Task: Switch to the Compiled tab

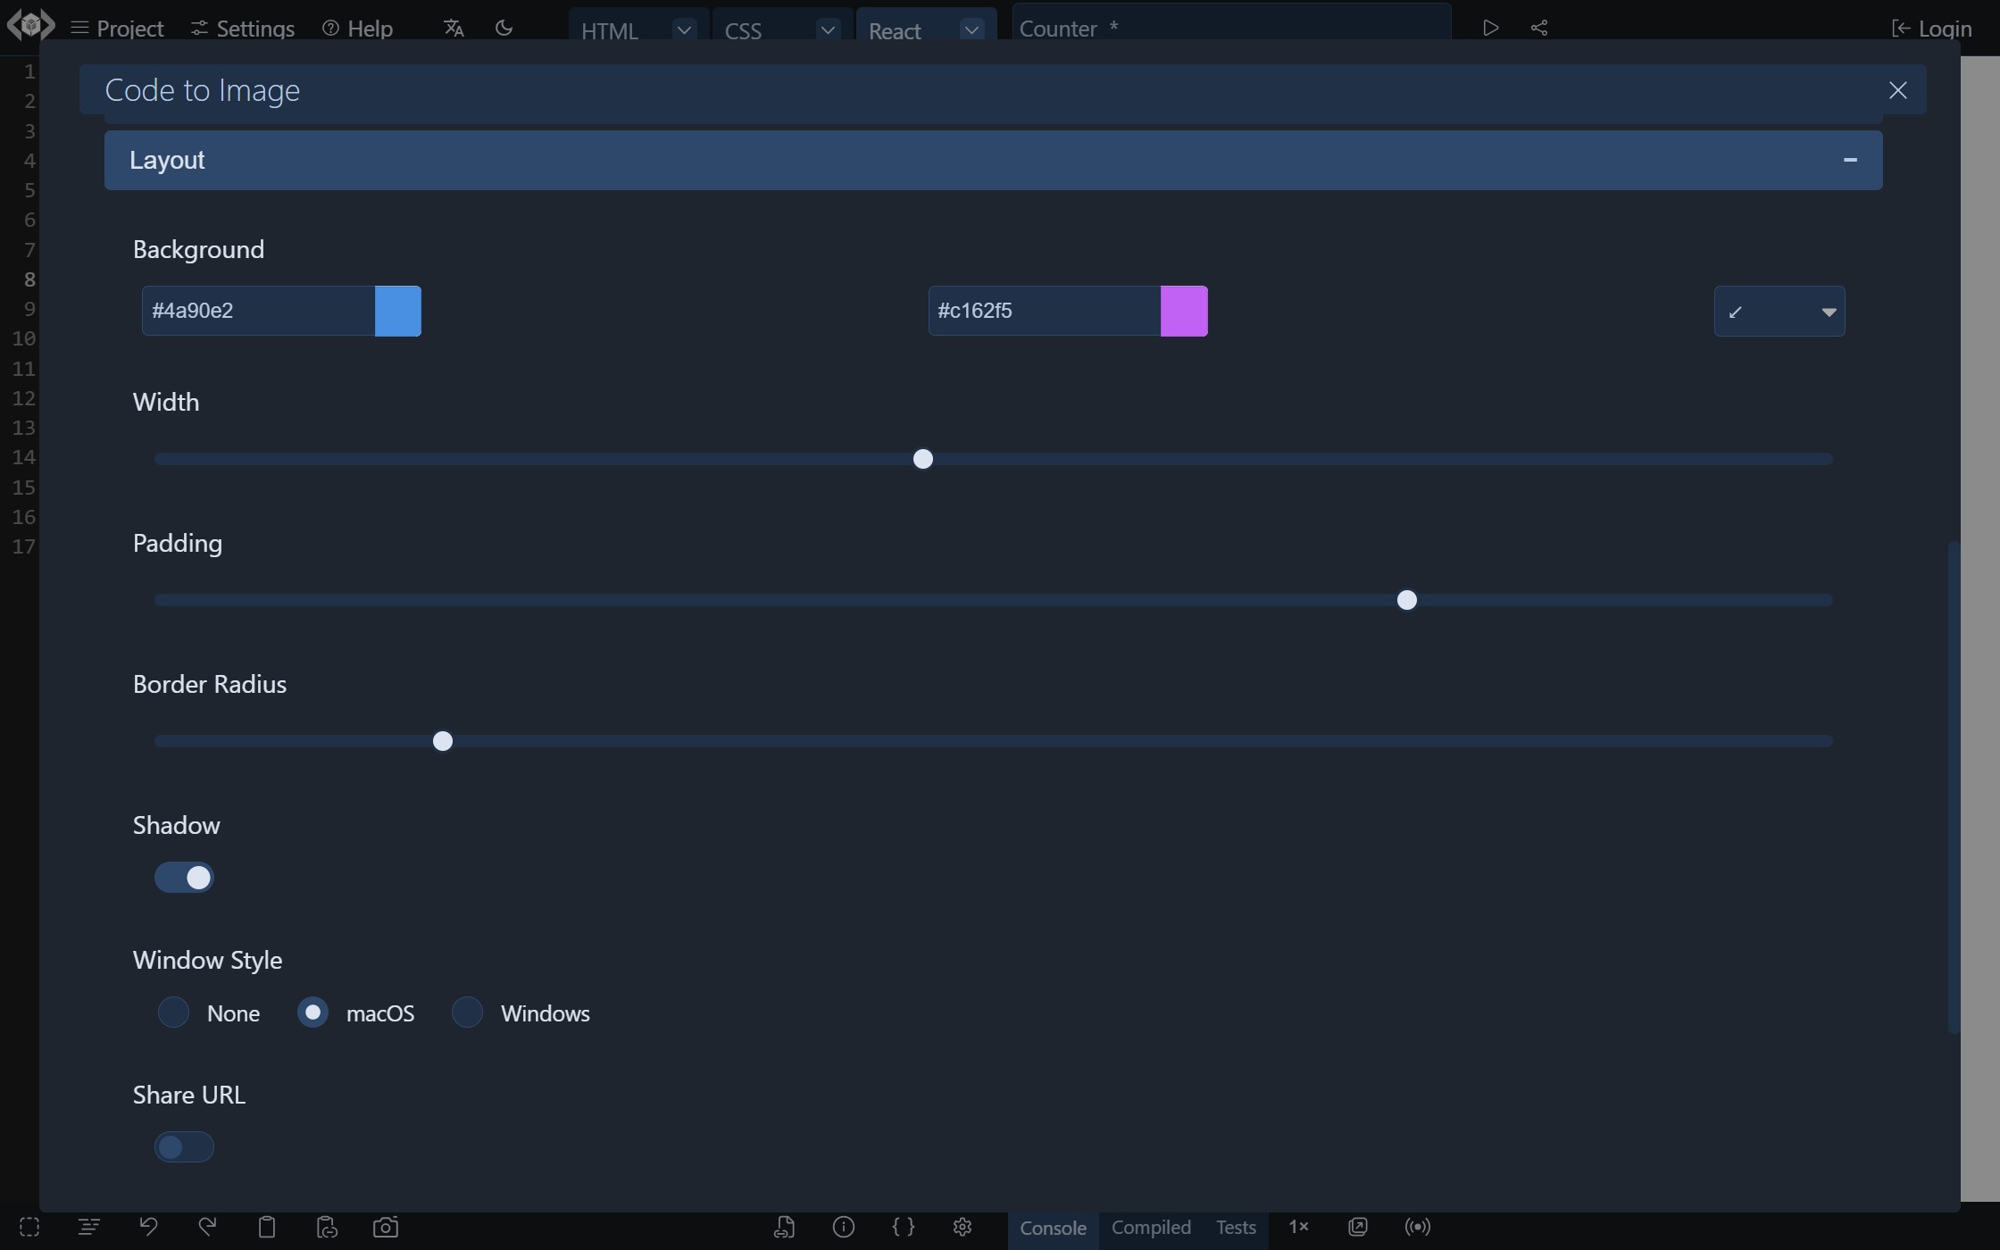Action: (x=1150, y=1227)
